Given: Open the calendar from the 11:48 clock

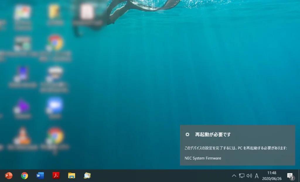Looking at the screenshot, I should (272, 176).
